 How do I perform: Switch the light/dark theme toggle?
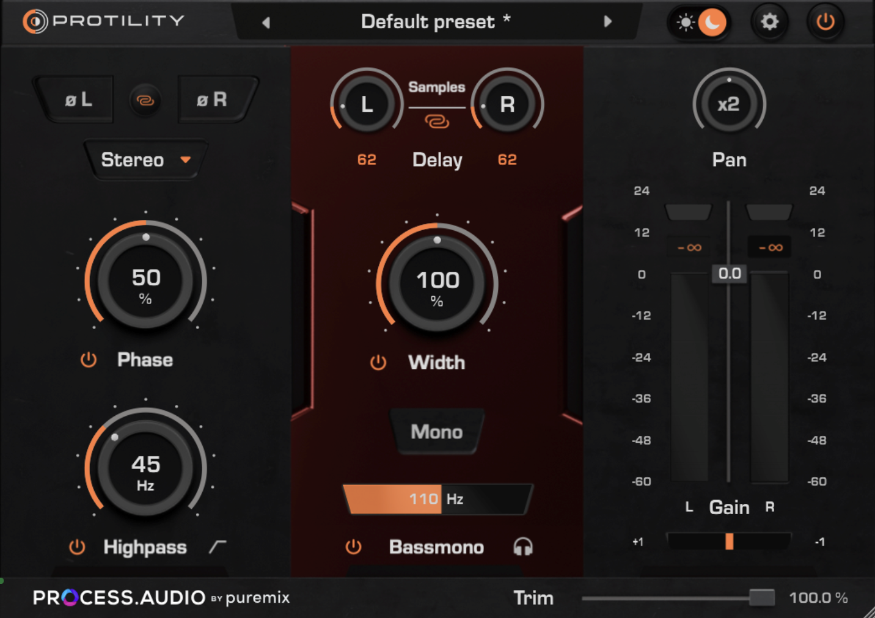[x=700, y=23]
